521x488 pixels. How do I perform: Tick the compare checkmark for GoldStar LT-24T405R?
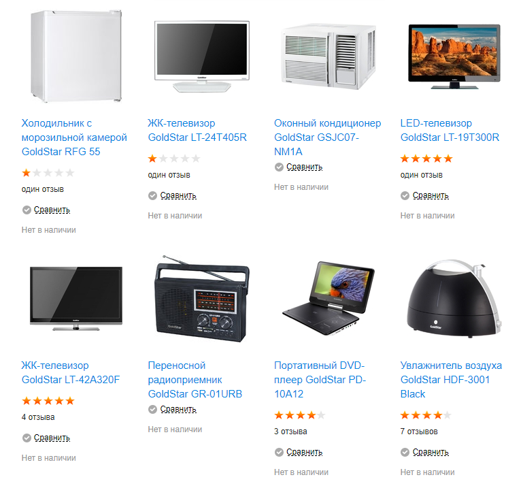click(152, 195)
